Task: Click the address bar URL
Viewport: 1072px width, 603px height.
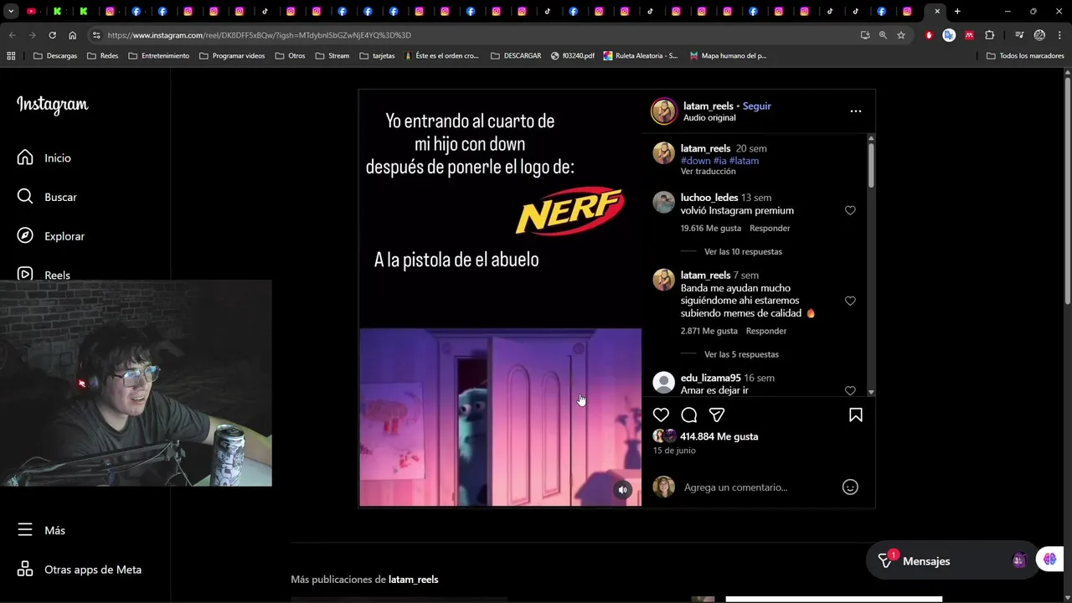Action: pos(260,35)
